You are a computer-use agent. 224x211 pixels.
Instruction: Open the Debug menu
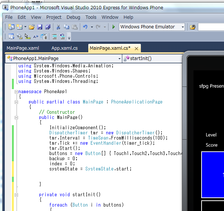(x=73, y=17)
